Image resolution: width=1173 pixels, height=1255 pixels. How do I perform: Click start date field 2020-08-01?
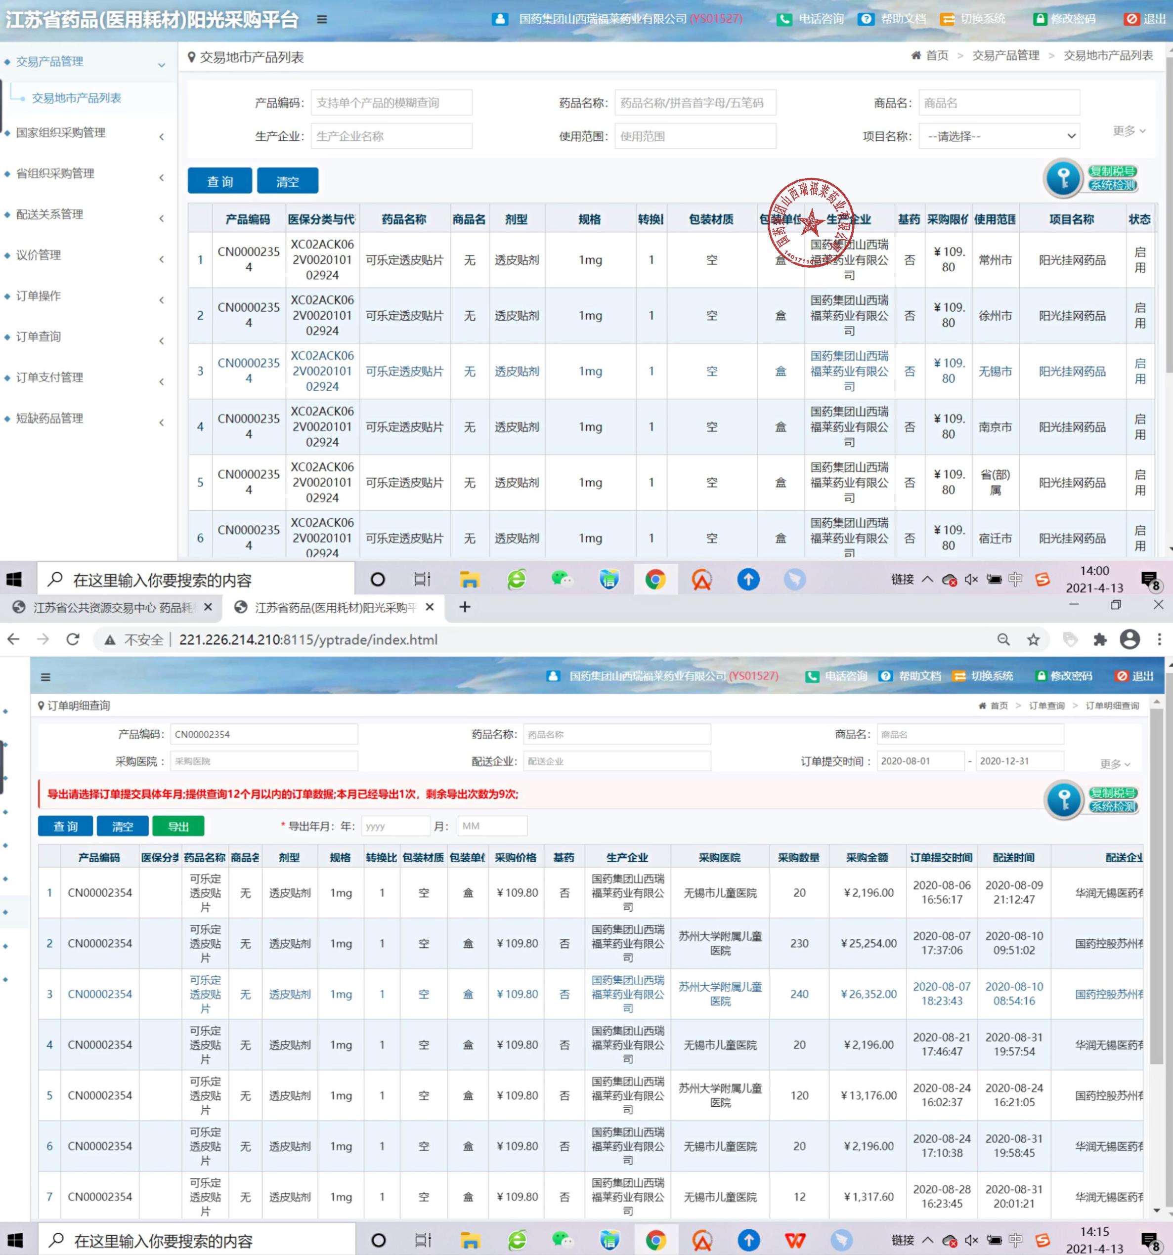pyautogui.click(x=920, y=761)
